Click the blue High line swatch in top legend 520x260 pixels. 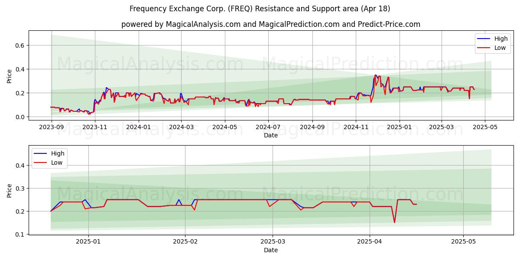[484, 39]
